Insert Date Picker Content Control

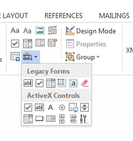pyautogui.click(x=53, y=43)
